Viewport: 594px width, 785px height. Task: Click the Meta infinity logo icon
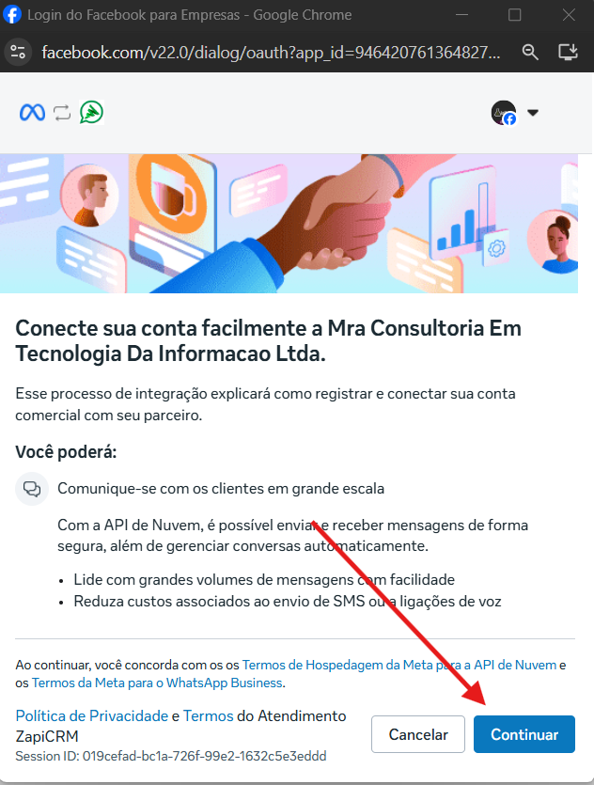pos(33,113)
